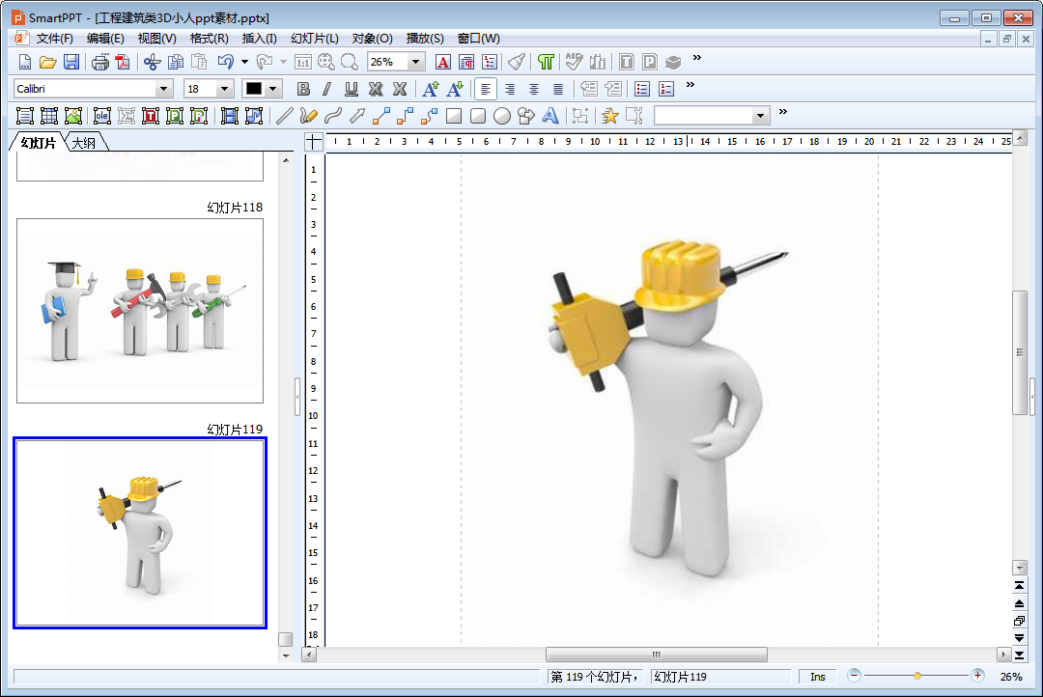Select the ellipse shape tool
1043x697 pixels.
(x=502, y=116)
